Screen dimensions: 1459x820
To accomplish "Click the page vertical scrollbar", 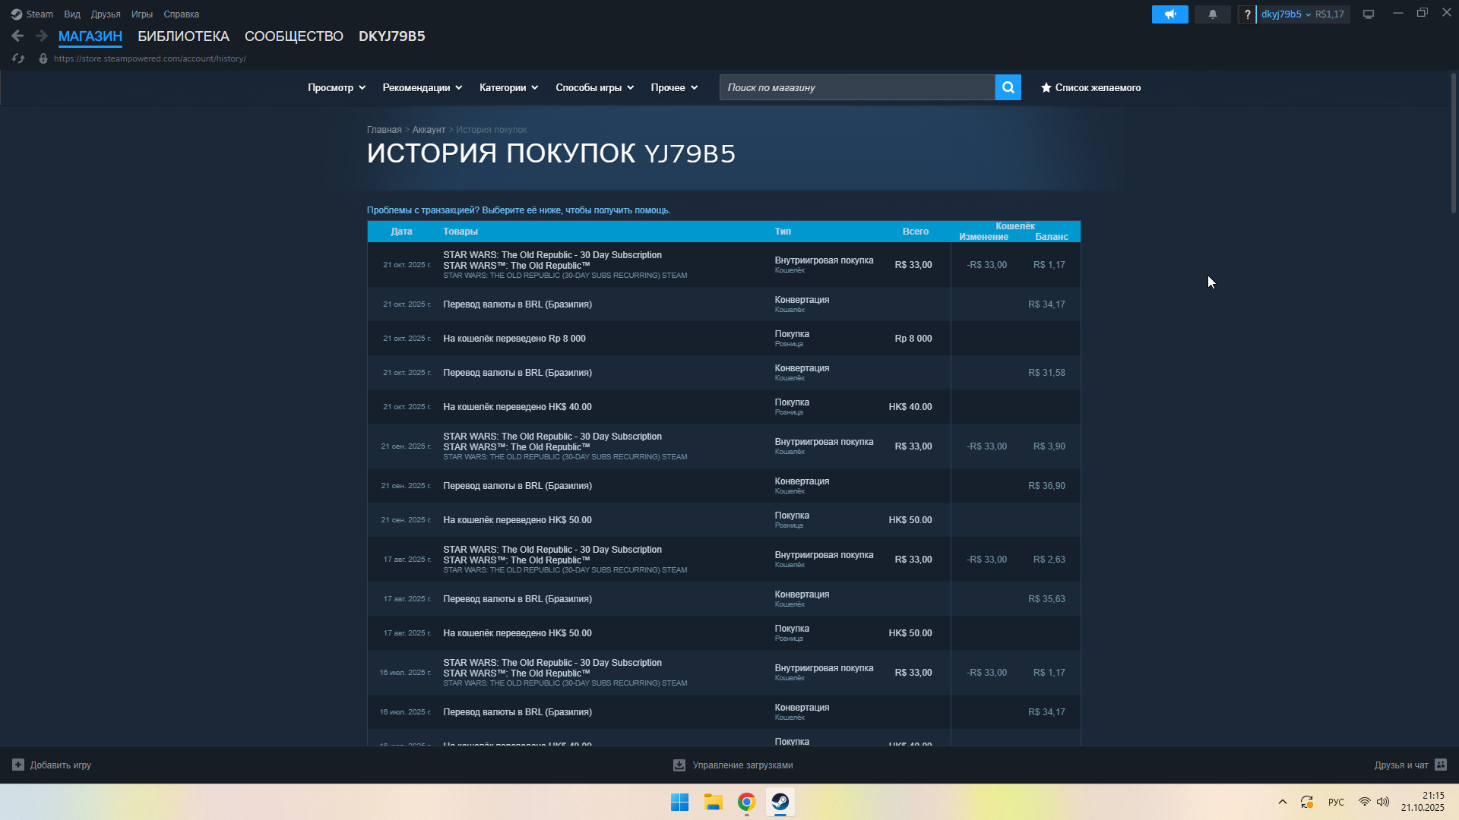I will click(1453, 143).
